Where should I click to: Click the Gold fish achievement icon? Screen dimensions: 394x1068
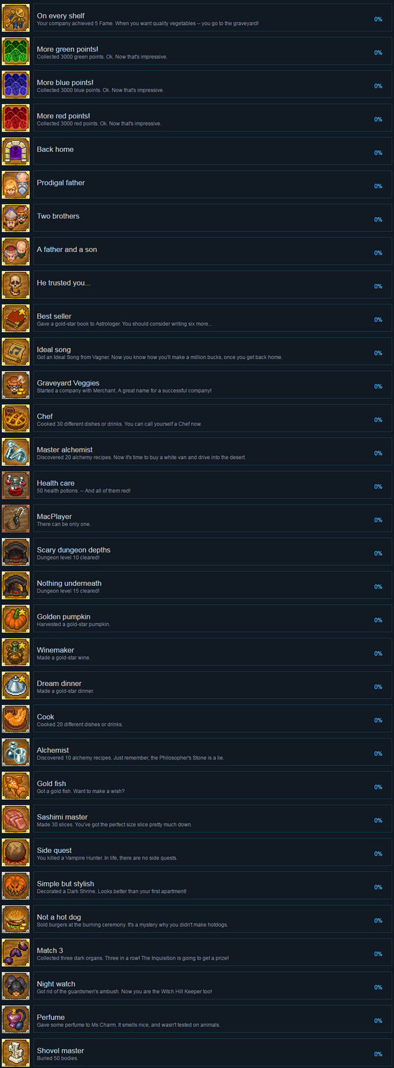[16, 787]
